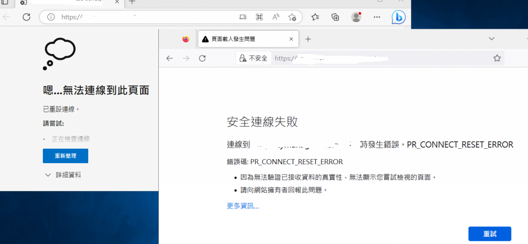Viewport: 528px width, 244px height.
Task: Open the list all tabs dropdown in Firefox
Action: point(491,39)
